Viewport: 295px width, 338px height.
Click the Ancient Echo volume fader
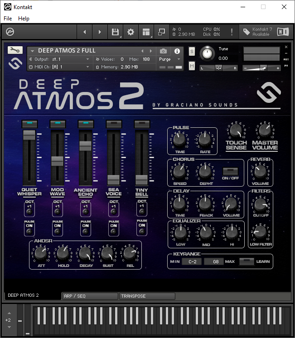coord(85,146)
